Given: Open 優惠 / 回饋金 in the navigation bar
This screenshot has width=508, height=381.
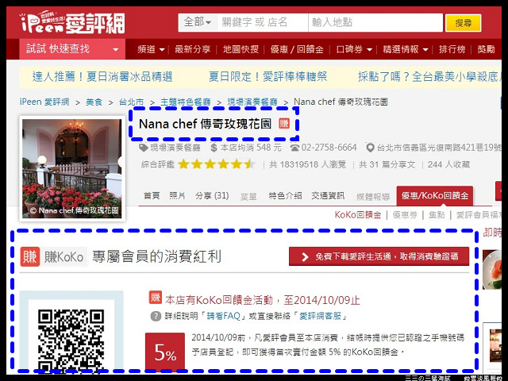Looking at the screenshot, I should [297, 49].
